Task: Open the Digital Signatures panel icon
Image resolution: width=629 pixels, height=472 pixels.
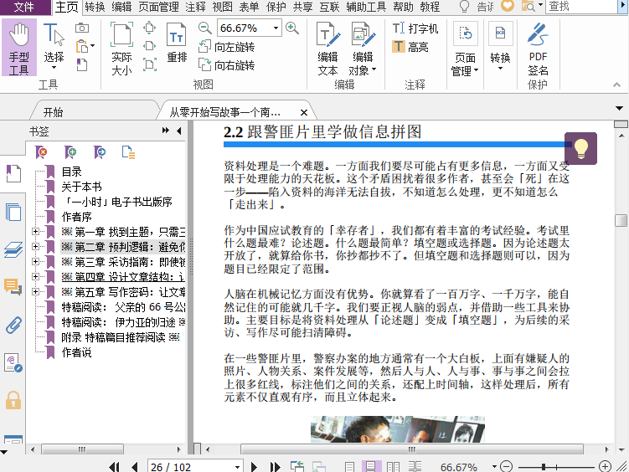Action: (x=13, y=363)
